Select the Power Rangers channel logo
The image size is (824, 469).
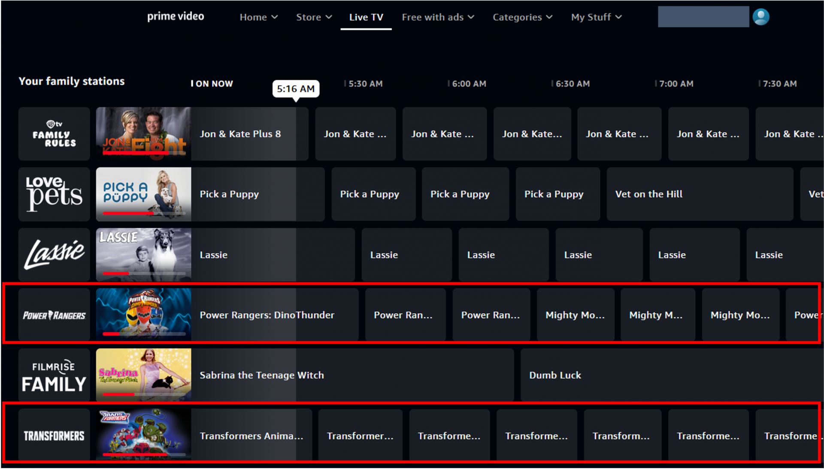point(54,315)
